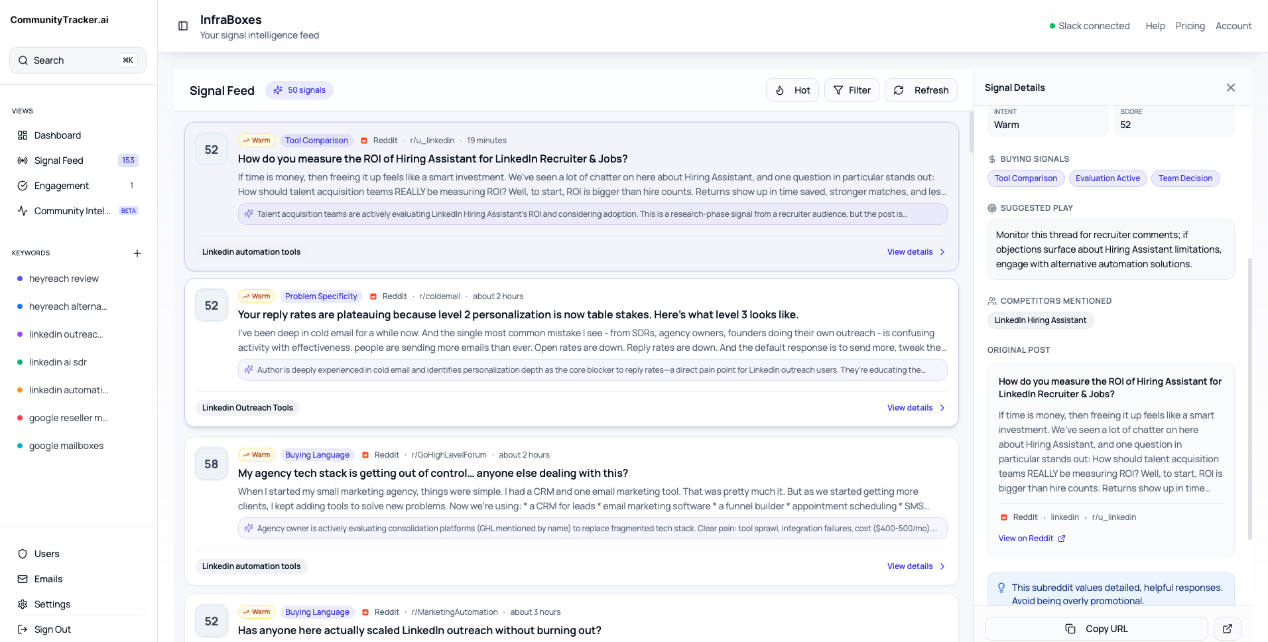Click the Settings gear icon
The height and width of the screenshot is (642, 1268).
[23, 604]
